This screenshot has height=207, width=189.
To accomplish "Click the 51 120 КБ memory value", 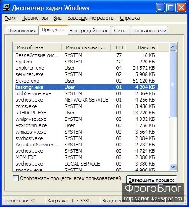I will (144, 81).
